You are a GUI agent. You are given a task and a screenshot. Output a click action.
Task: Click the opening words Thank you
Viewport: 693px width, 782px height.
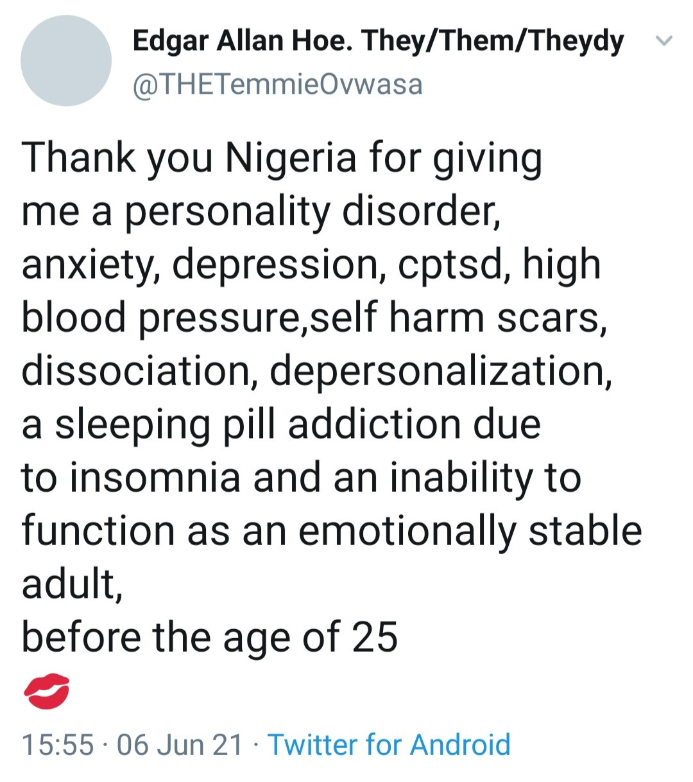point(117,158)
